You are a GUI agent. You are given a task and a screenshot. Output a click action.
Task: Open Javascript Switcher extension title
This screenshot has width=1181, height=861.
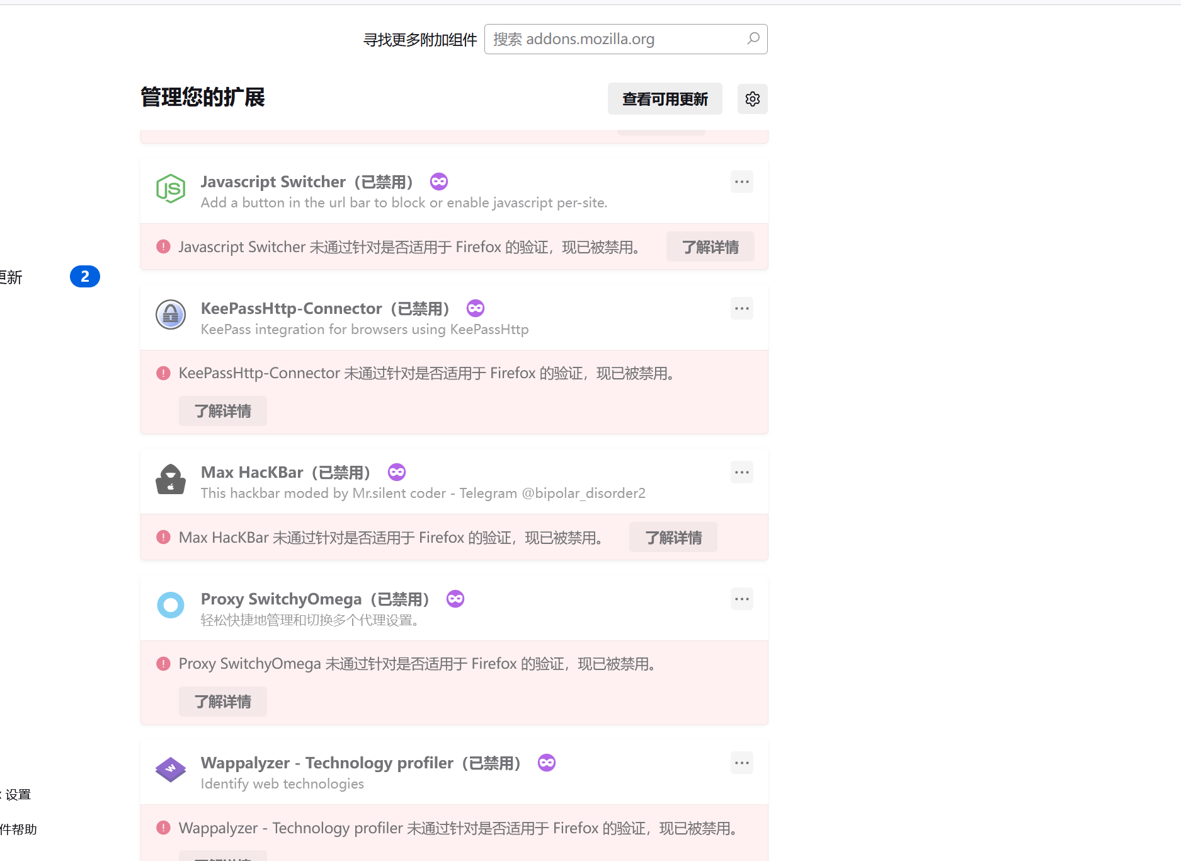(x=307, y=182)
